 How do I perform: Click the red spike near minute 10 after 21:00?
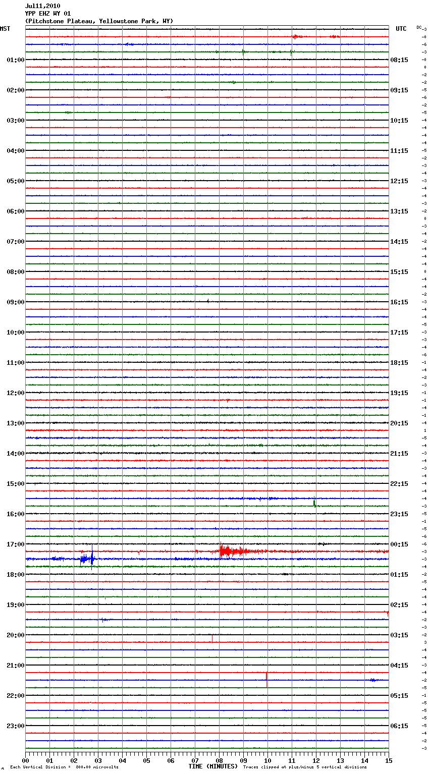(266, 680)
